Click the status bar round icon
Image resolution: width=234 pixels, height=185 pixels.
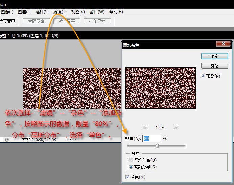[7, 140]
